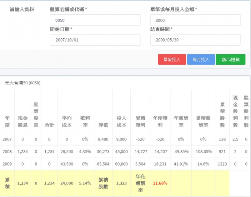Screen dimensions: 251x197
Task: Select the 單筆或每月投入金額 input box
Action: click(x=195, y=20)
